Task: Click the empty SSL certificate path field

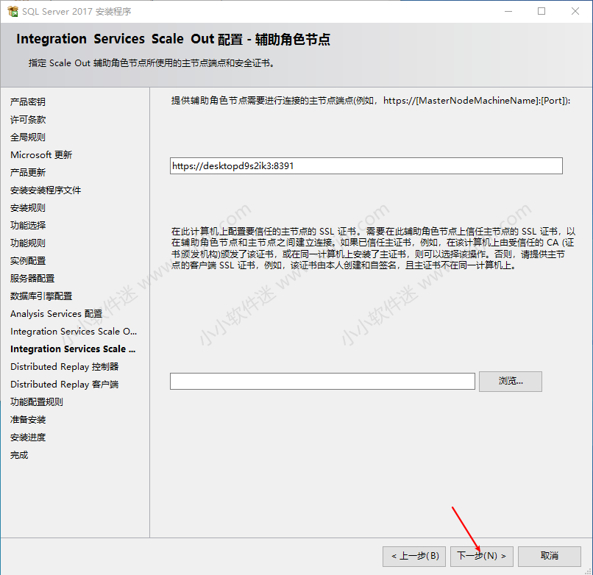Action: [322, 381]
